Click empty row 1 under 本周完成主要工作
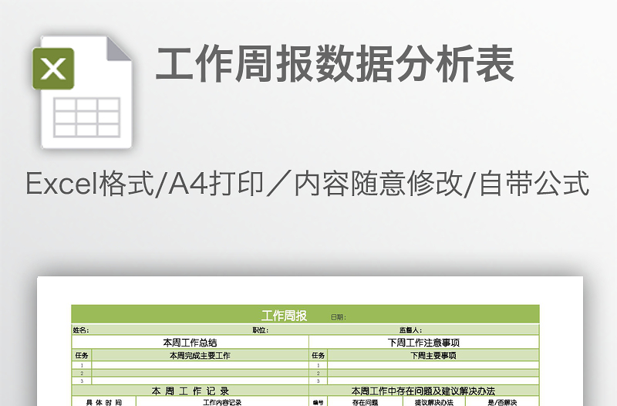Image resolution: width=617 pixels, height=406 pixels. coord(200,365)
